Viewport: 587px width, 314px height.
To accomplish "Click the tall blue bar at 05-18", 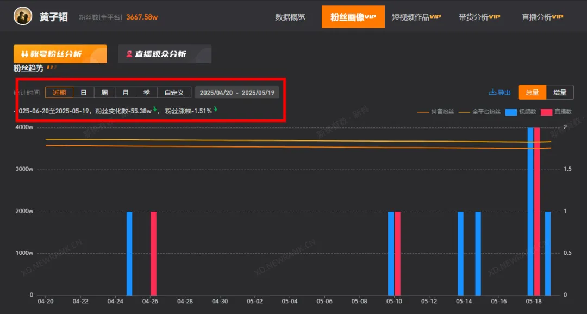I will tap(530, 212).
